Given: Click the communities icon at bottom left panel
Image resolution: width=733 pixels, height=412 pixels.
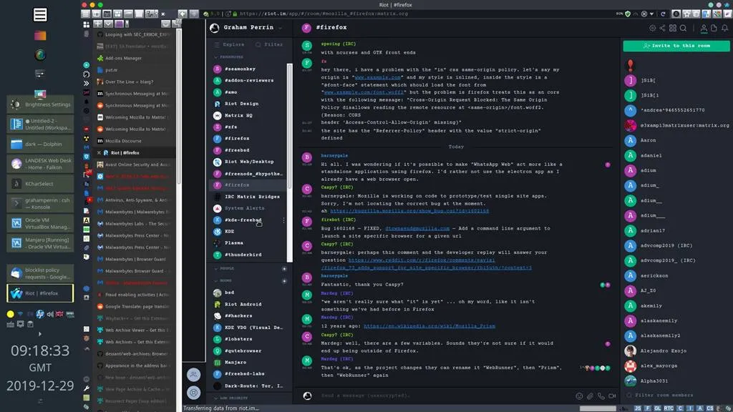Looking at the screenshot, I should [193, 374].
